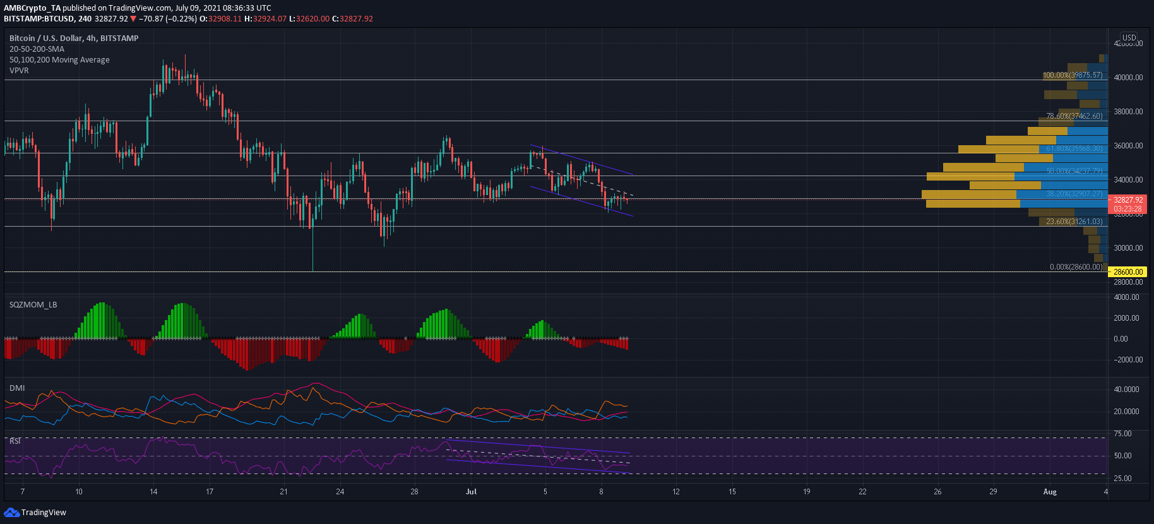Select the 20-50-200-SMA indicator label

[x=37, y=49]
